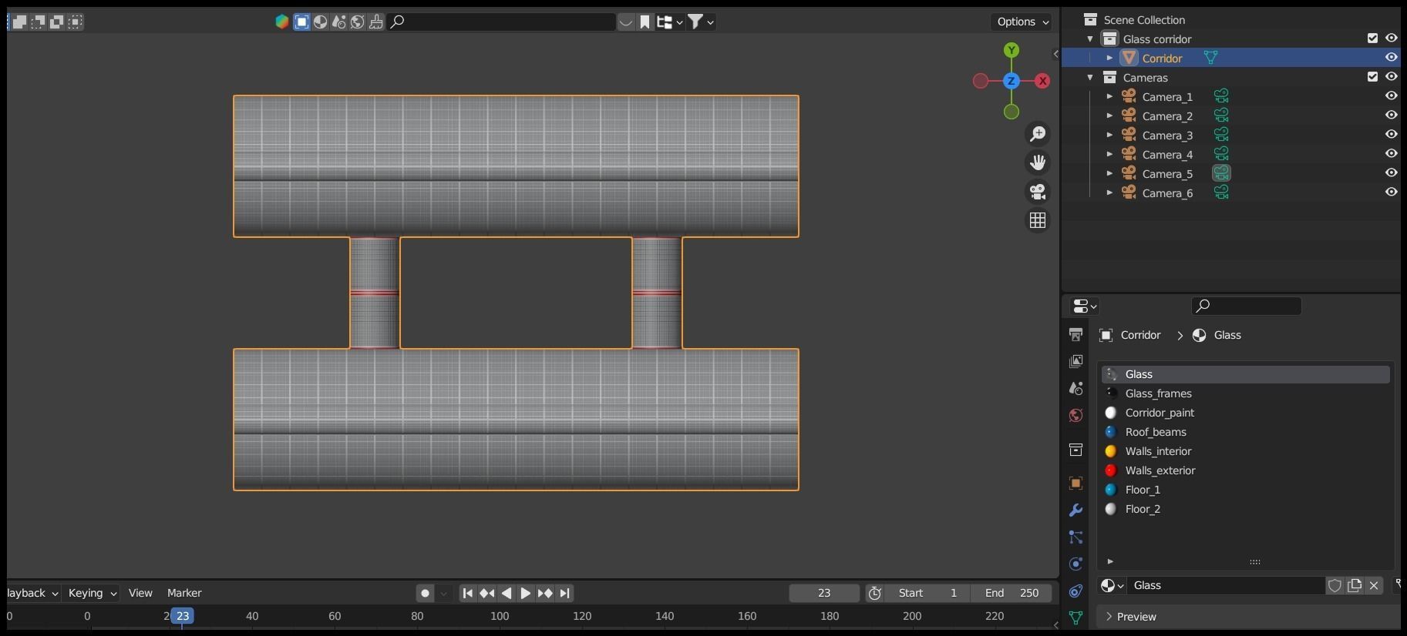Viewport: 1407px width, 636px height.
Task: Open the Physics properties tab
Action: point(1075,564)
